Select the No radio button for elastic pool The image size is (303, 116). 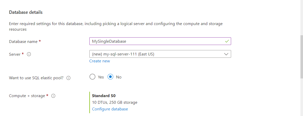(x=110, y=77)
